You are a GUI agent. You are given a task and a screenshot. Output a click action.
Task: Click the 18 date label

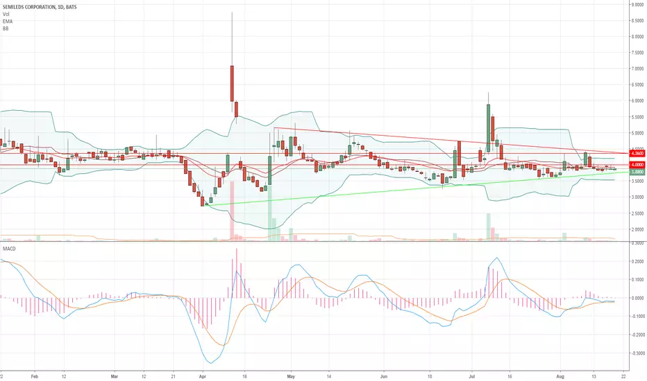click(430, 376)
